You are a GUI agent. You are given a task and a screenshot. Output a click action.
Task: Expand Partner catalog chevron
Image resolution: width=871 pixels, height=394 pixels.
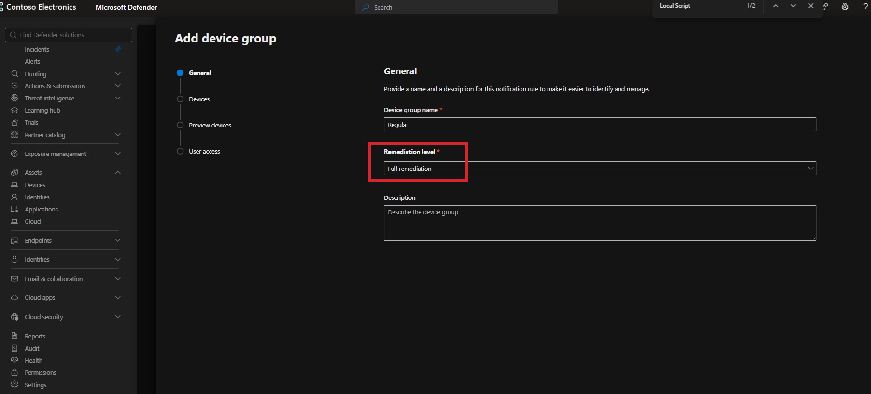tap(118, 135)
